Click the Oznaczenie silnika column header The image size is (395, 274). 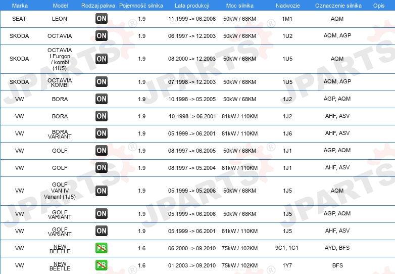click(338, 6)
